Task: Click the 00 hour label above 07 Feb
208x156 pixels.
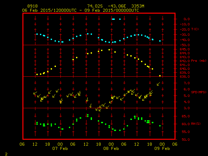Action: tap(60, 144)
